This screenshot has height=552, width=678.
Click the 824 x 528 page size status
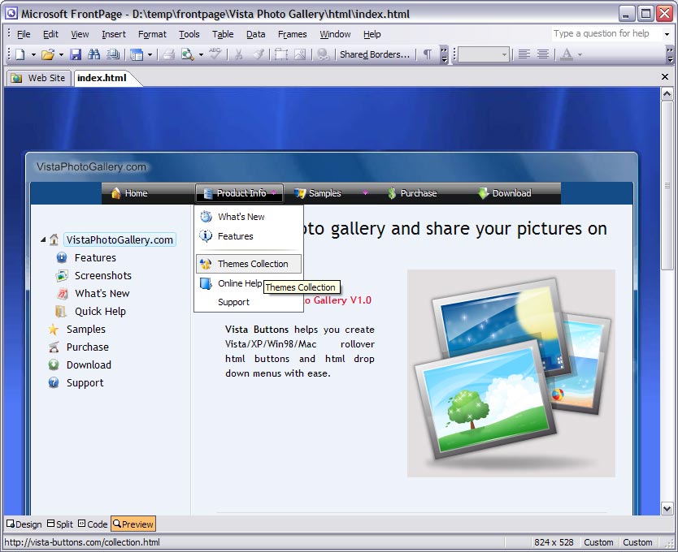pyautogui.click(x=554, y=542)
